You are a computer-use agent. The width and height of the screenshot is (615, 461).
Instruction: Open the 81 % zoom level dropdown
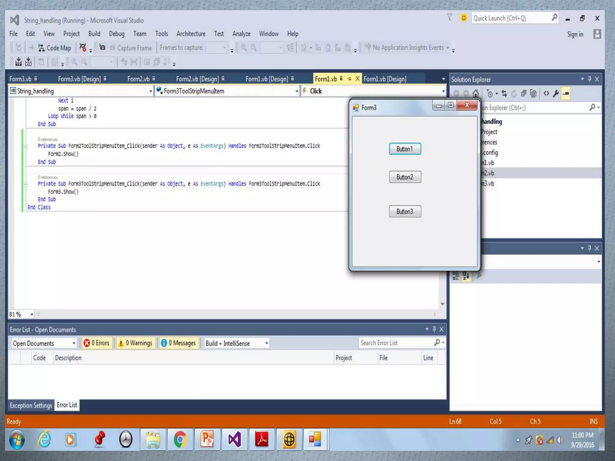(x=32, y=315)
